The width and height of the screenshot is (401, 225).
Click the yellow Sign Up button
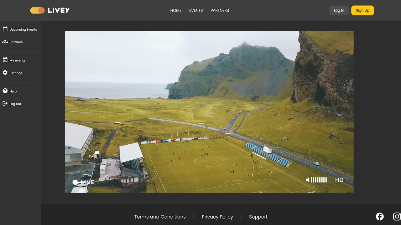coord(362,10)
